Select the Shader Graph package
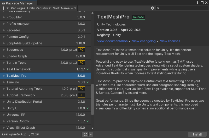 (45, 56)
